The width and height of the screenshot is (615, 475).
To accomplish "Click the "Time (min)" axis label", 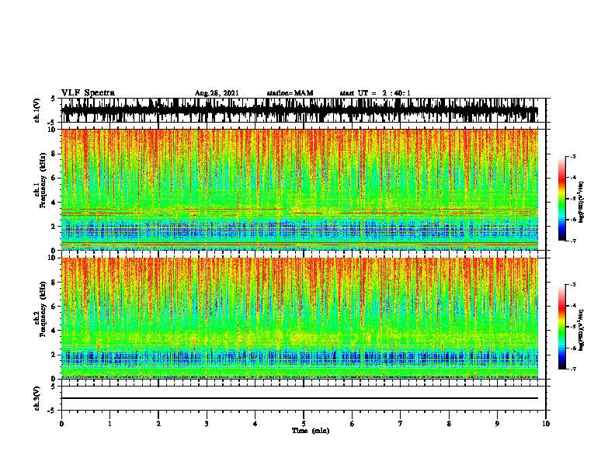I will coord(311,431).
